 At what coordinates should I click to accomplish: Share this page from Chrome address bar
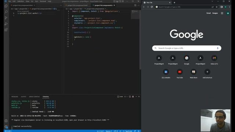(213, 7)
